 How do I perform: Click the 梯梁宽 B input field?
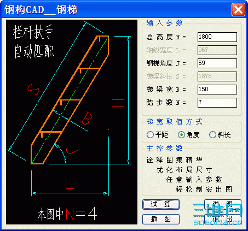217,90
